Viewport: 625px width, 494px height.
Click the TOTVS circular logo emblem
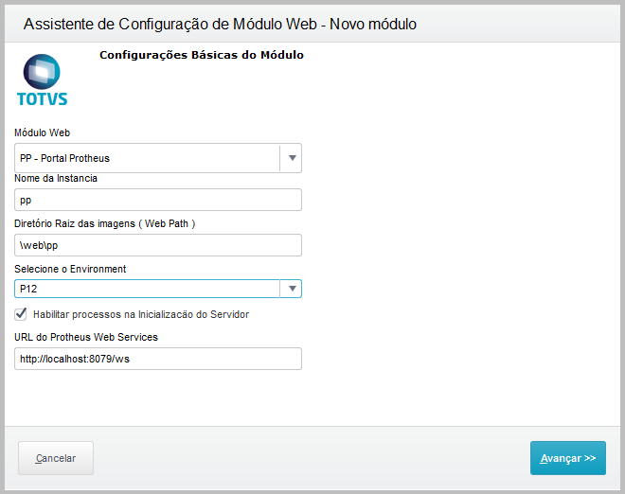click(42, 72)
